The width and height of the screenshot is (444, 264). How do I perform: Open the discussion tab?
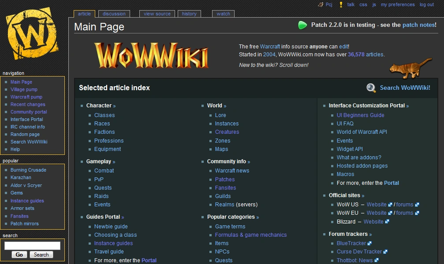point(114,14)
